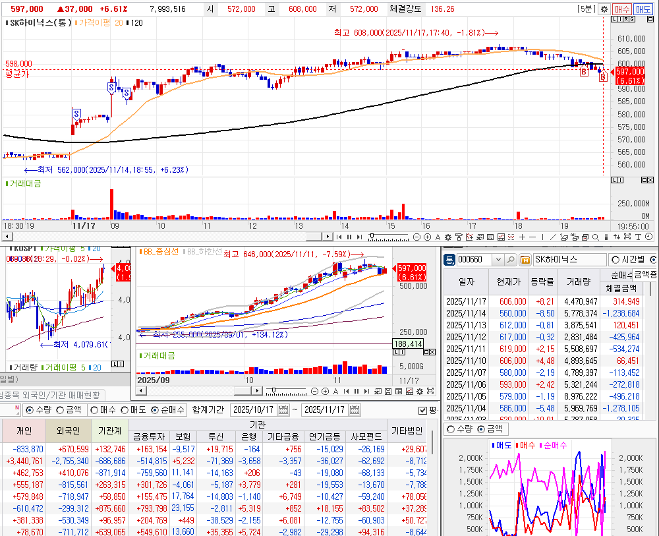Screen dimensions: 659x536
Task: Click folder icon next to SK하이닉스 name field
Action: (x=525, y=260)
